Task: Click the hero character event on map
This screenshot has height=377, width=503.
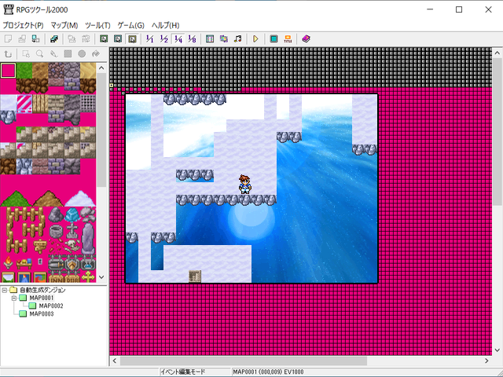Action: (245, 184)
